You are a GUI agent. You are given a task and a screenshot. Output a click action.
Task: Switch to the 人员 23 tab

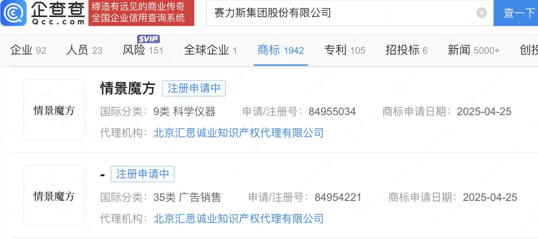click(84, 50)
